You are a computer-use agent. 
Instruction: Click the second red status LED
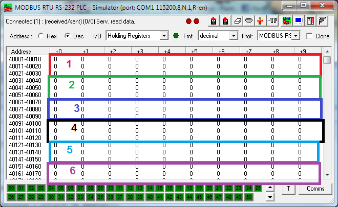(x=196, y=21)
